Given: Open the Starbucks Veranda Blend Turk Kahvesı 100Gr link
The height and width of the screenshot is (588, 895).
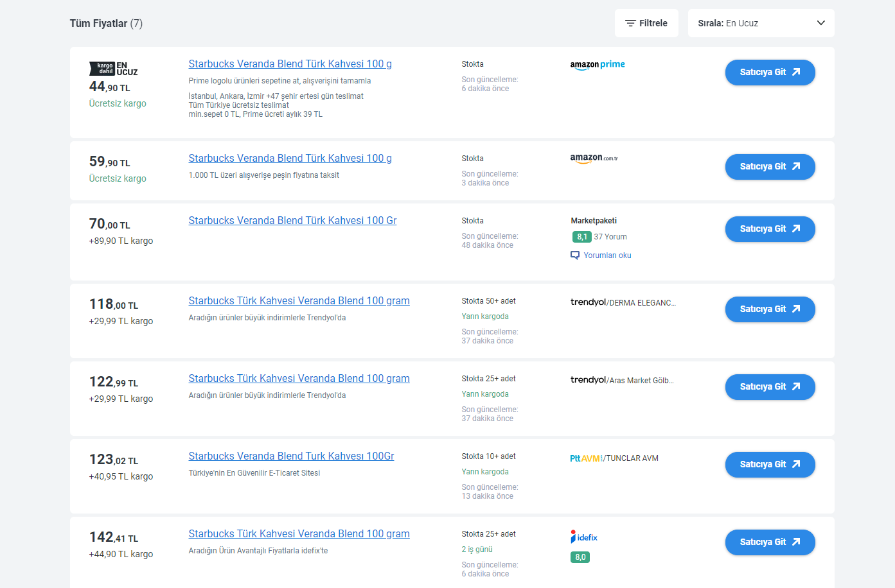Looking at the screenshot, I should tap(291, 456).
